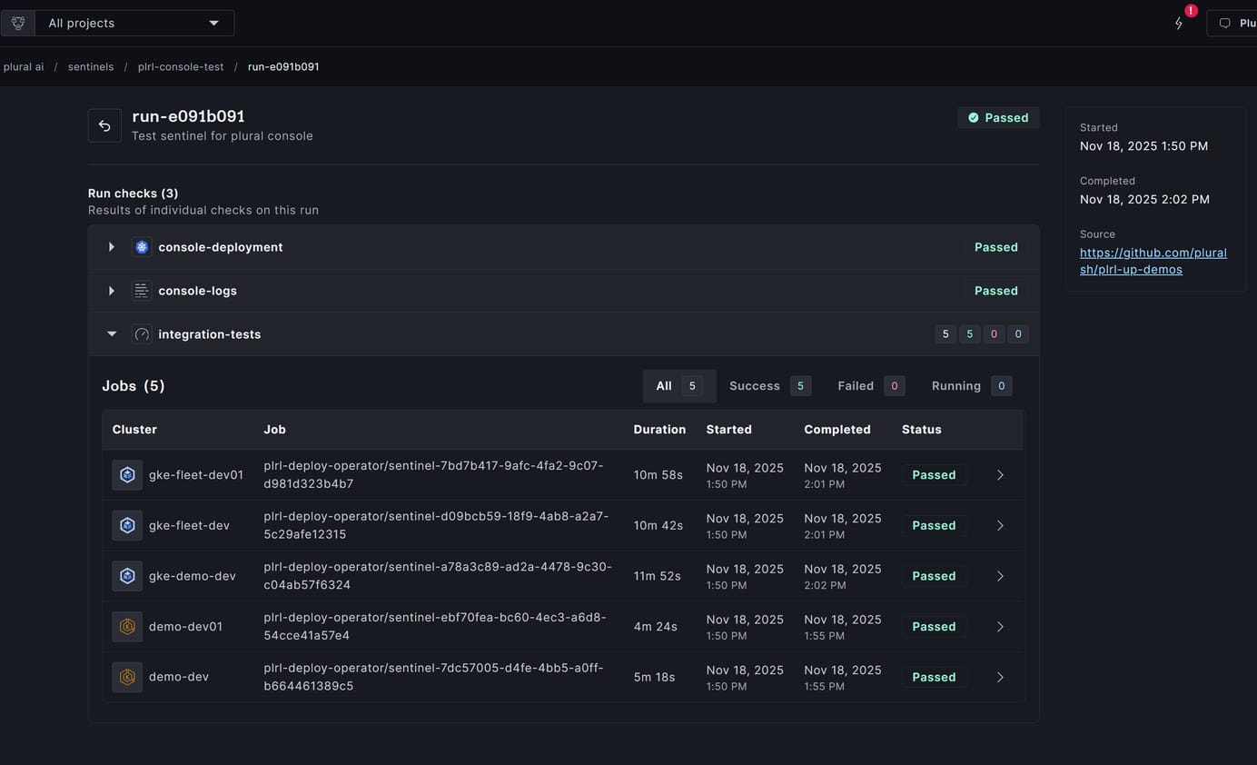Collapse the integration-tests check
1257x765 pixels.
tap(112, 334)
